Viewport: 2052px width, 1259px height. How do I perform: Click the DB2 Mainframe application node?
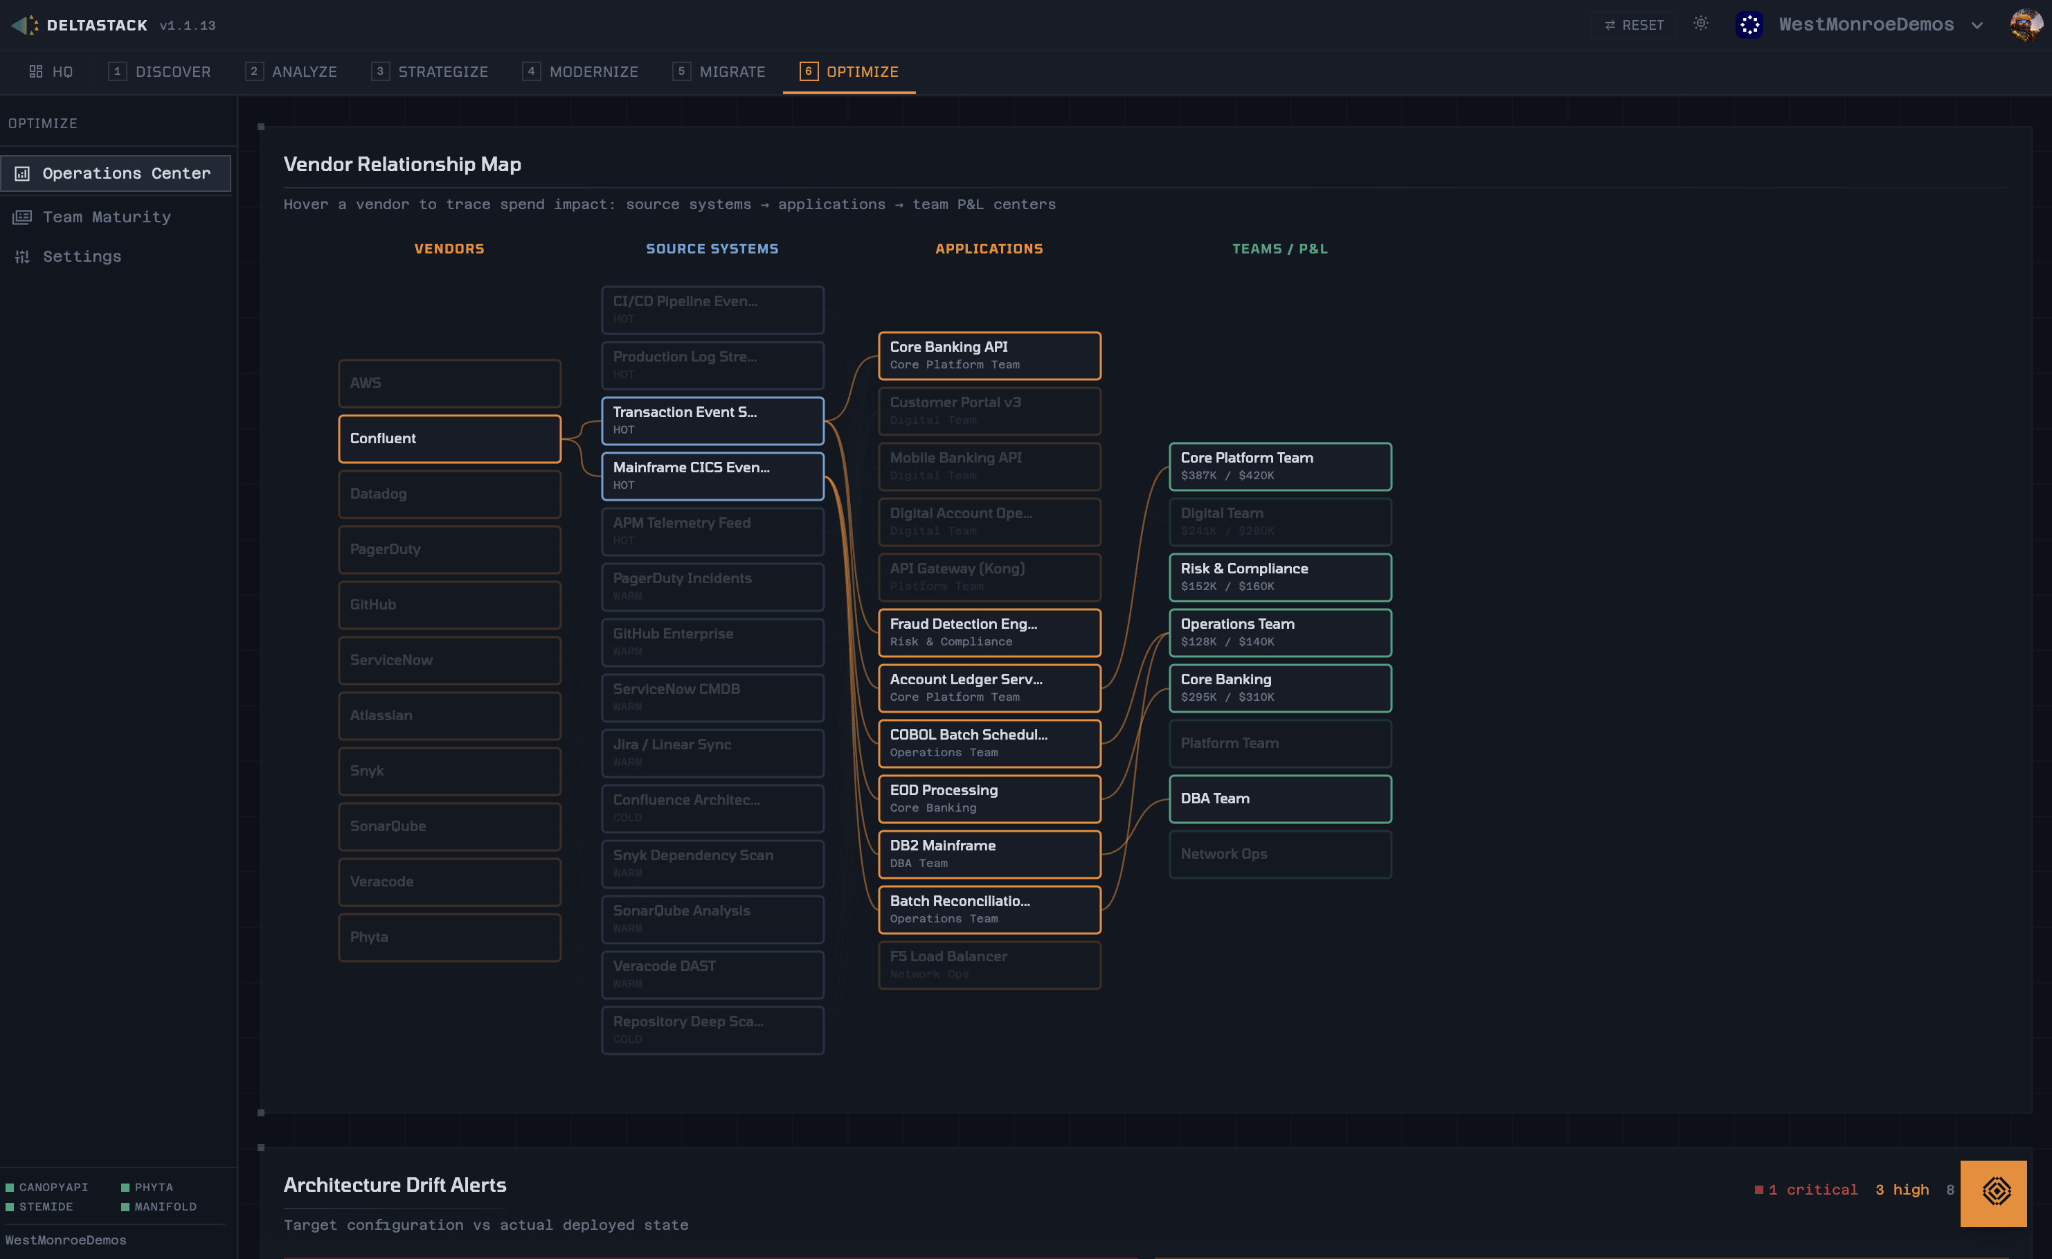point(989,854)
